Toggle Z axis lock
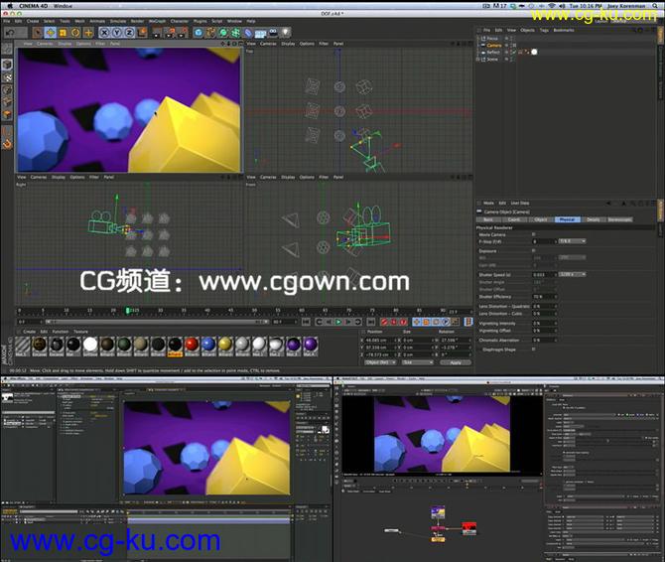Viewport: 665px width, 562px height. click(129, 33)
